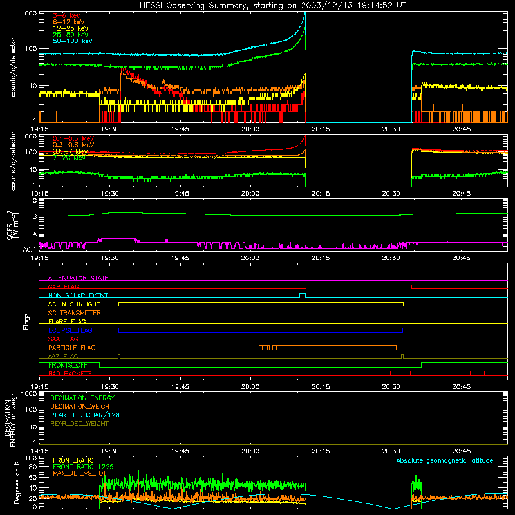This screenshot has height=515, width=515.
Task: Click the 0.8-7 MeV legend label
Action: click(70, 151)
